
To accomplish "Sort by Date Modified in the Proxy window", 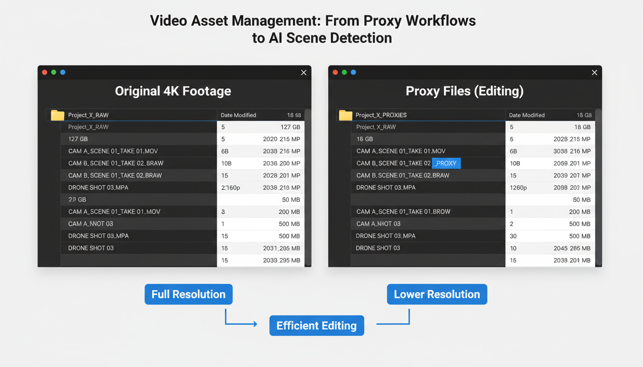I will [x=526, y=115].
